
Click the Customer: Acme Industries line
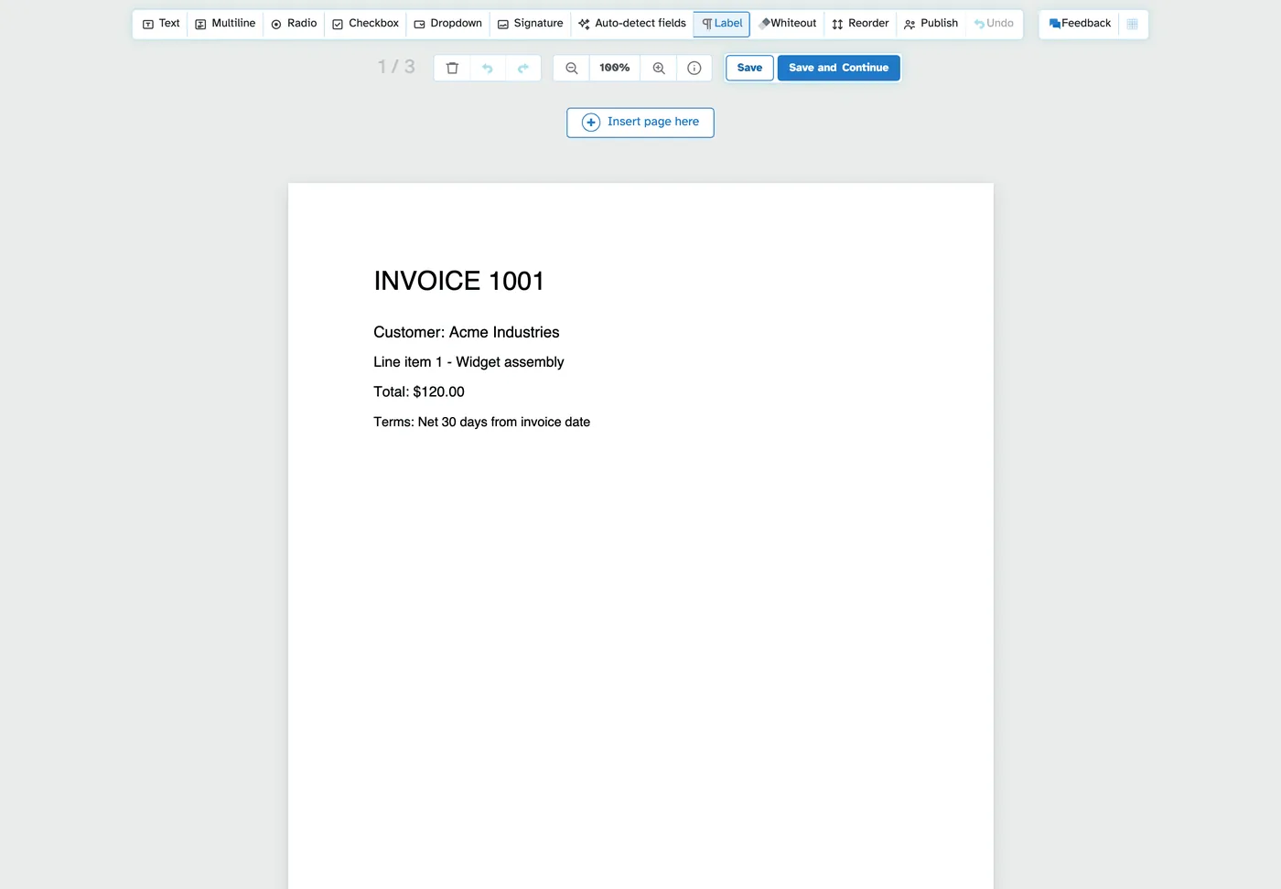[467, 332]
